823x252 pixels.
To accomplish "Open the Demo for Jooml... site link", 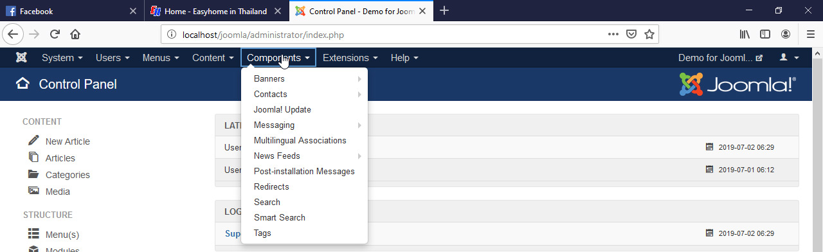I will tap(720, 58).
